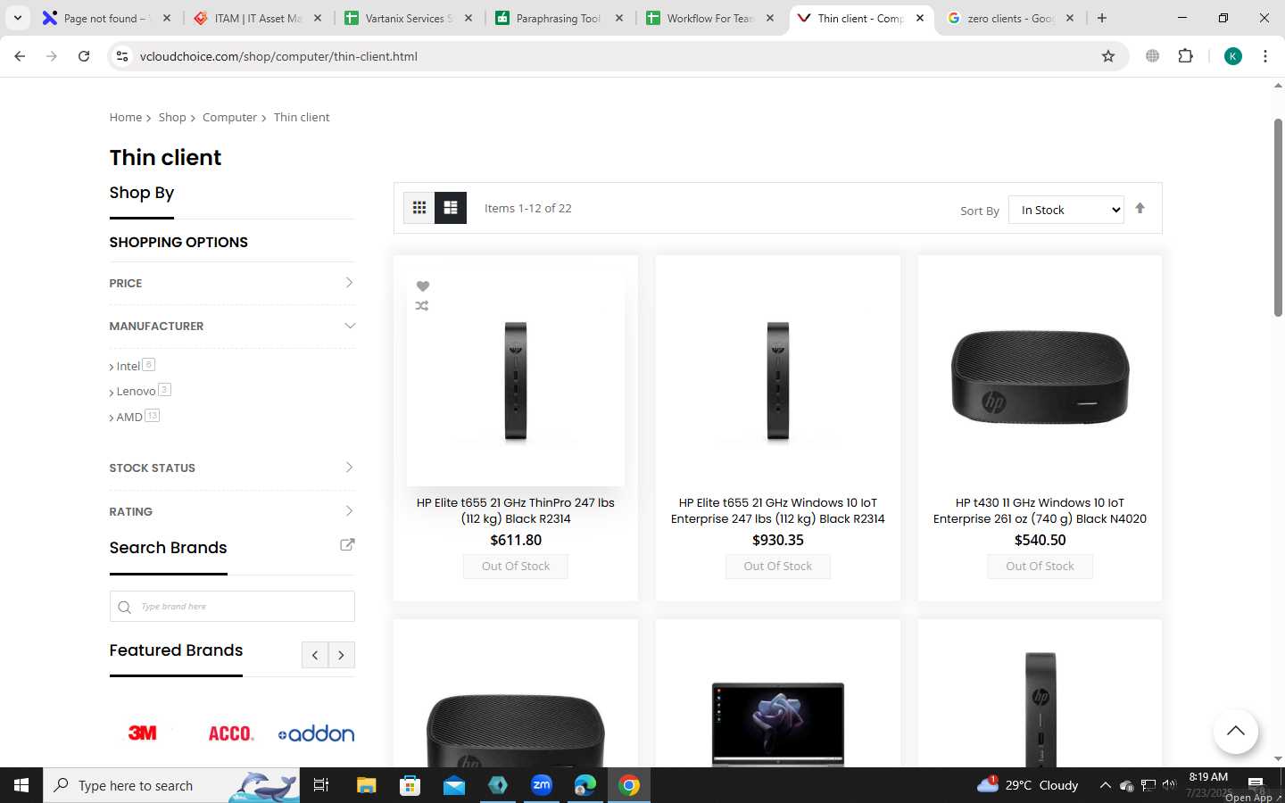
Task: Select 3M featured brand logo
Action: tap(143, 733)
